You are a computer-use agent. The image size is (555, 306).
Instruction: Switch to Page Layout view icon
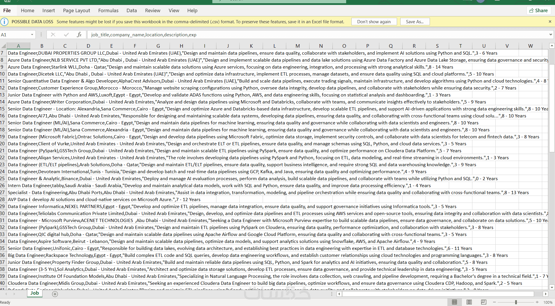(x=469, y=302)
